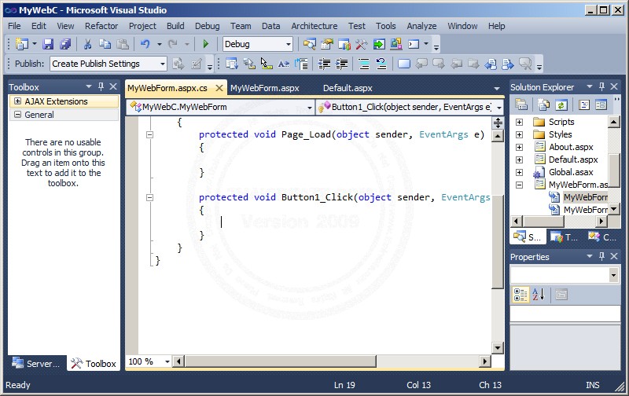Open the Command Window icon

pyautogui.click(x=414, y=44)
